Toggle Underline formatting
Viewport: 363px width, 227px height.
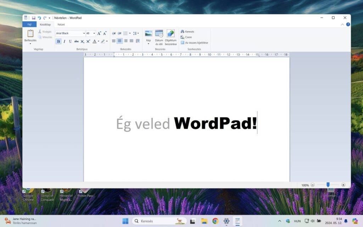tap(70, 41)
